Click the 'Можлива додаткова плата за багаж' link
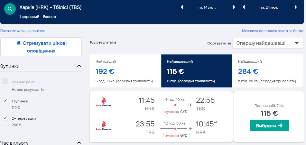306x145 pixels. pyautogui.click(x=273, y=31)
